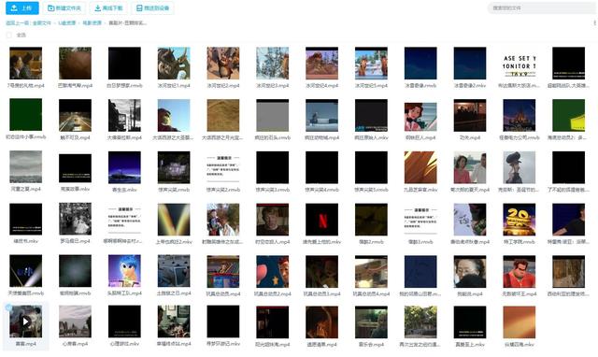Tick the 全选 select-all checkbox
Viewport: 598px width, 357px height.
click(8, 36)
